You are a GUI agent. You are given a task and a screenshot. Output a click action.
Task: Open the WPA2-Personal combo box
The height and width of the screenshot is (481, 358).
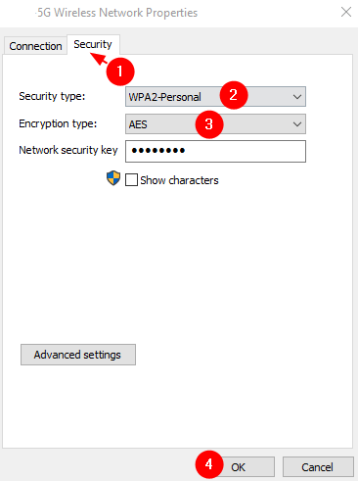tap(215, 97)
